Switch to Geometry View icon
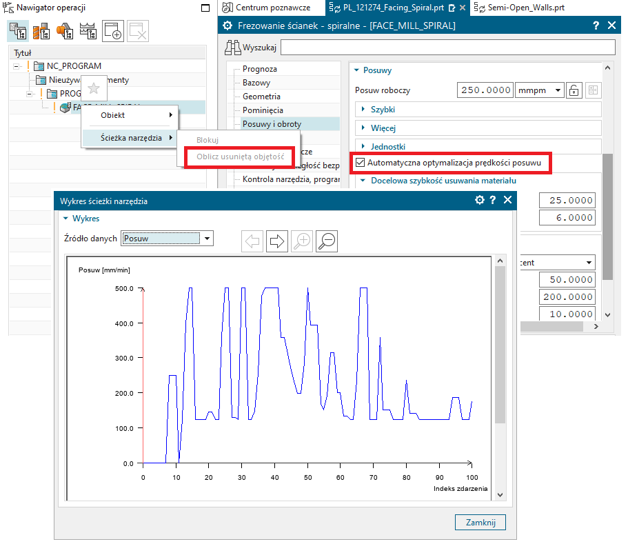Viewport: 628px width, 544px height. [65, 31]
